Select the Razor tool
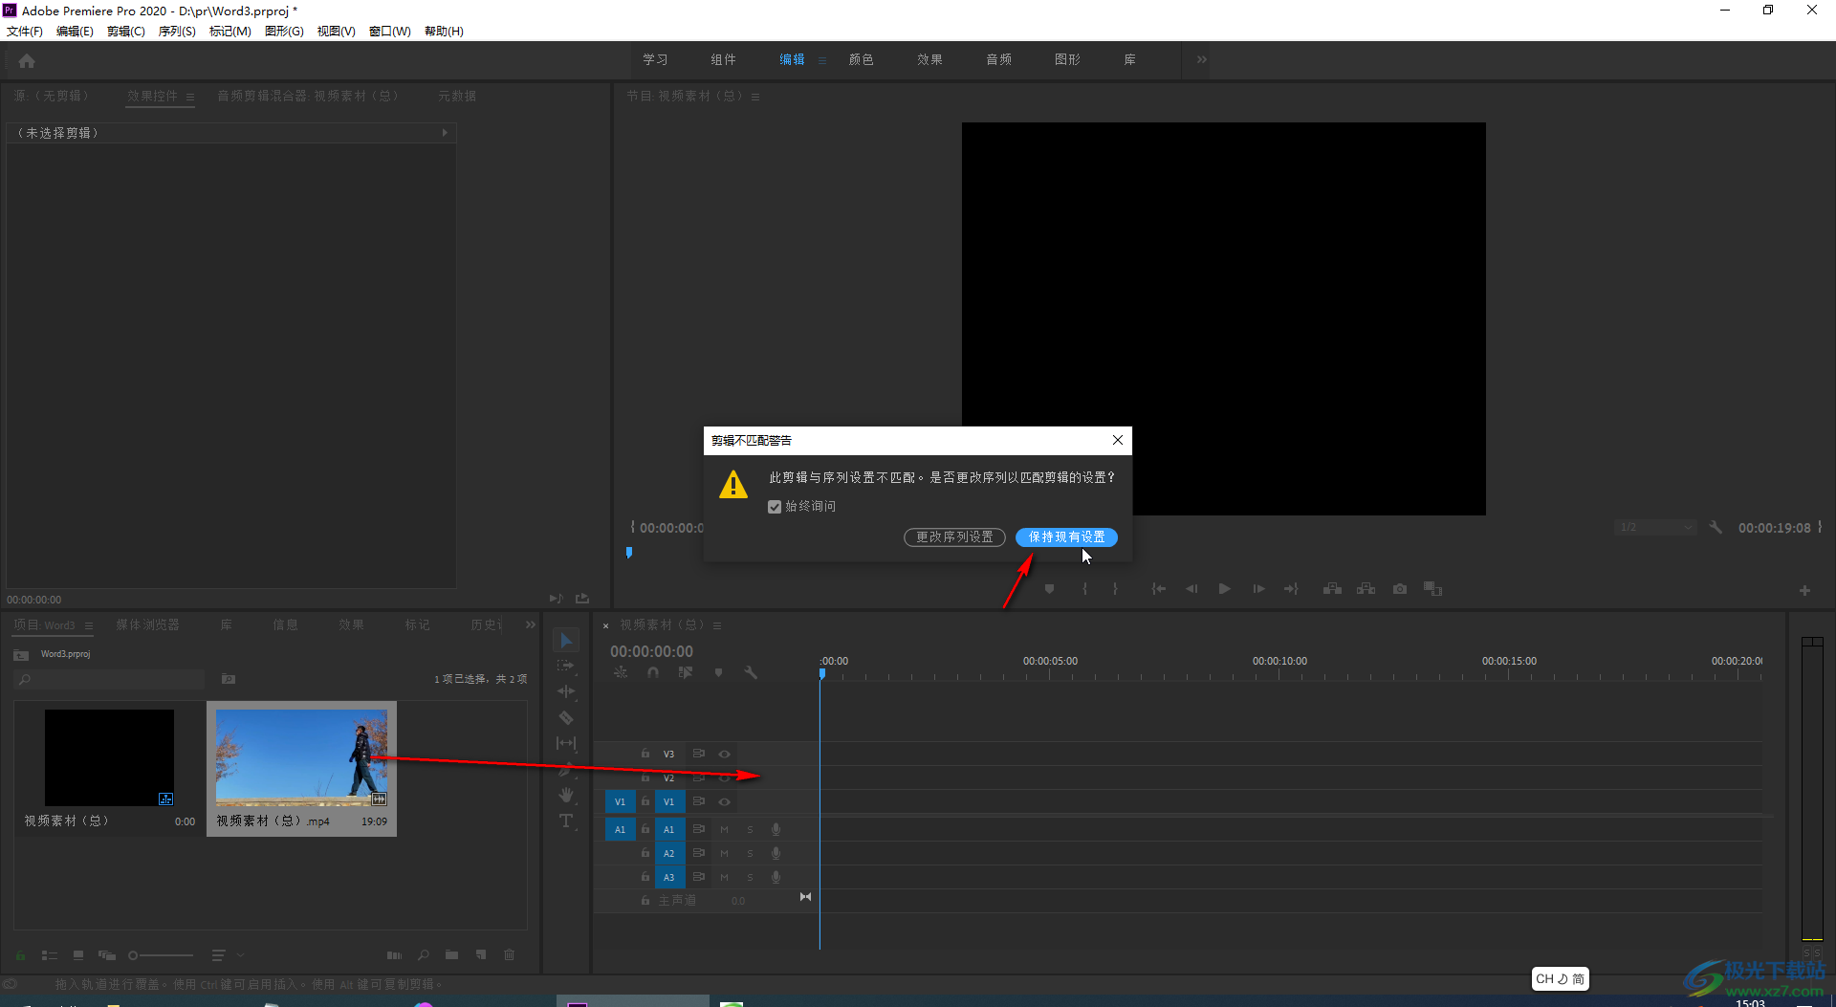This screenshot has height=1007, width=1836. [x=566, y=717]
